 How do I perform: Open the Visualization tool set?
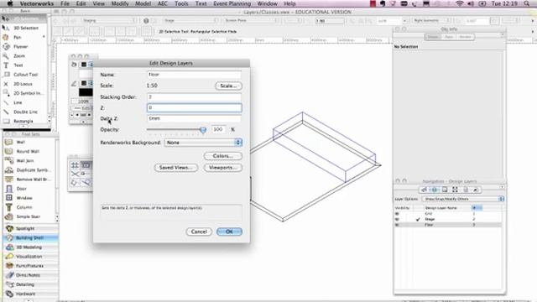(x=31, y=257)
